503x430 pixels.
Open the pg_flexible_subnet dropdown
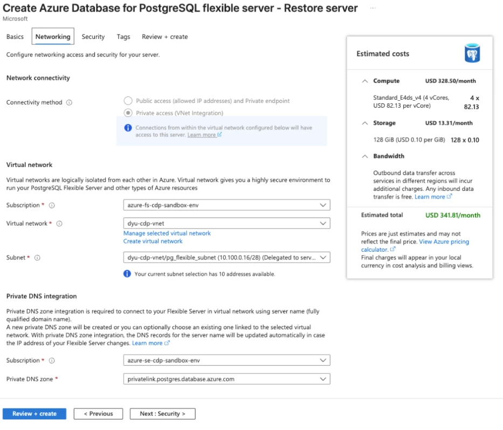(226, 258)
